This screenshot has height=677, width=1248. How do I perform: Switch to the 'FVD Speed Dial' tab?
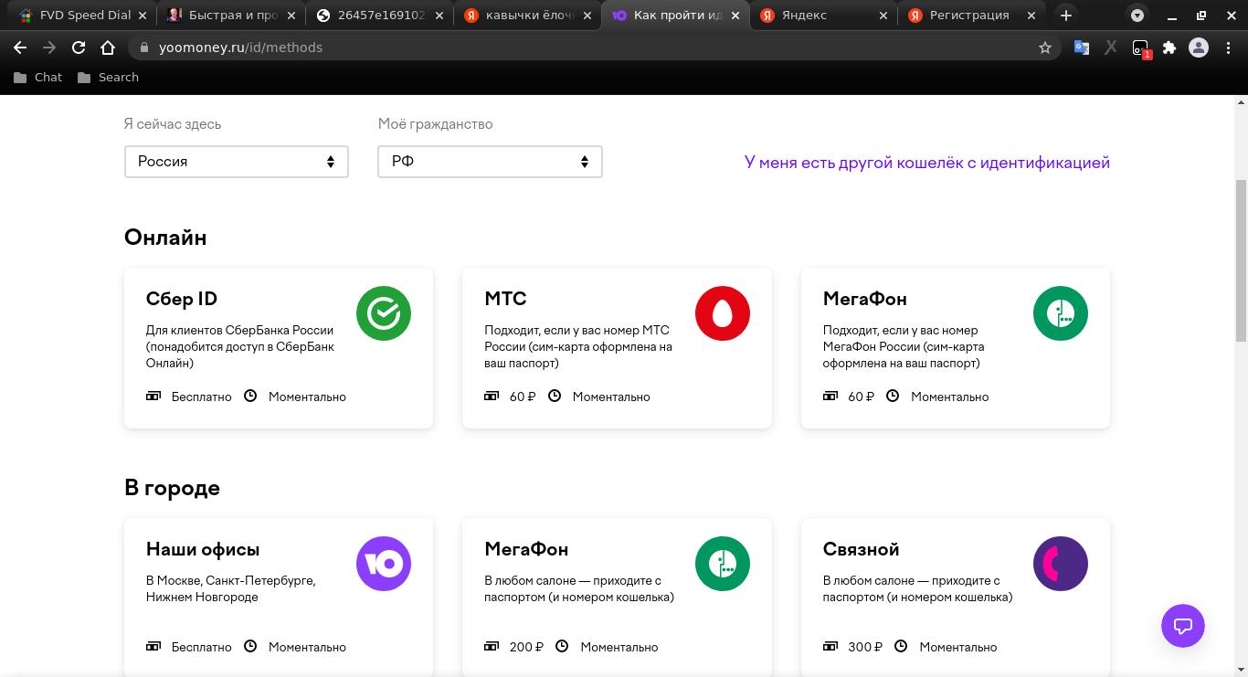[x=84, y=16]
